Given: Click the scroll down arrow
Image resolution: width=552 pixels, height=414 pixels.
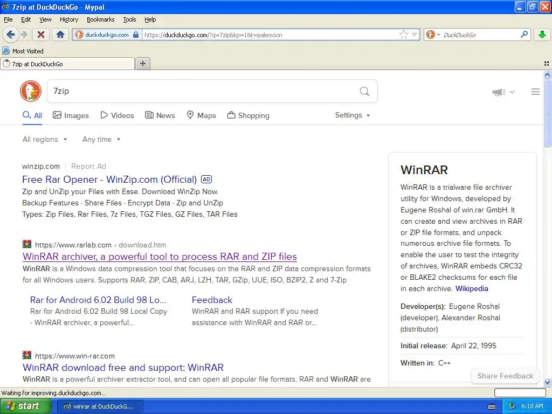Looking at the screenshot, I should (x=547, y=382).
